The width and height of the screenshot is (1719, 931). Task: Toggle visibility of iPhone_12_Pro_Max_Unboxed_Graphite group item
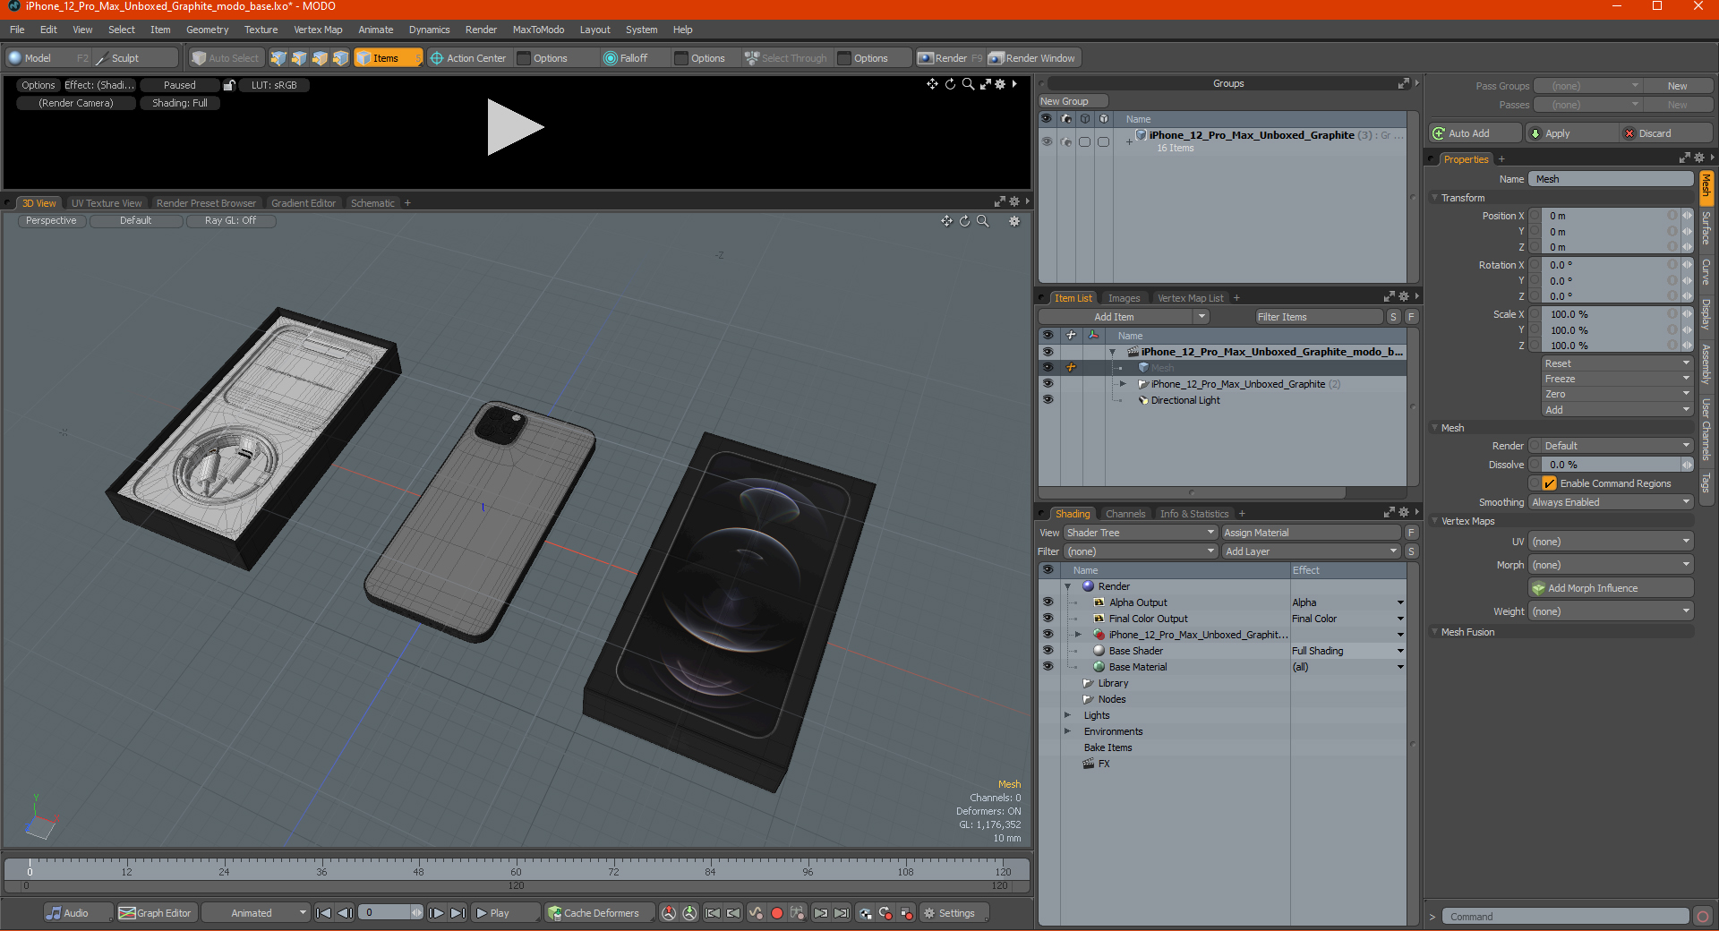[x=1048, y=384]
